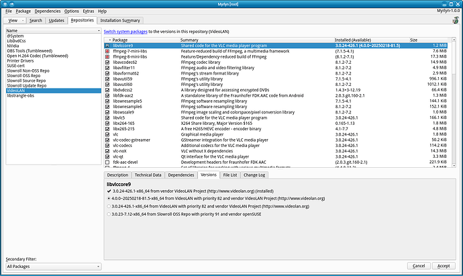Viewport: 463px width, 276px height.
Task: Select Slowroll Non-OSS Repo
Action: [x=54, y=71]
